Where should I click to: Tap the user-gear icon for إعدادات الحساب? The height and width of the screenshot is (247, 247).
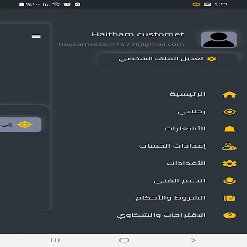tap(229, 146)
